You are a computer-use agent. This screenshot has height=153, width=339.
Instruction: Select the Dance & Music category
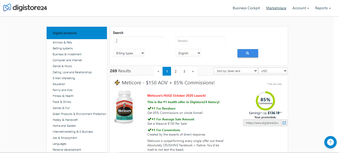(62, 66)
